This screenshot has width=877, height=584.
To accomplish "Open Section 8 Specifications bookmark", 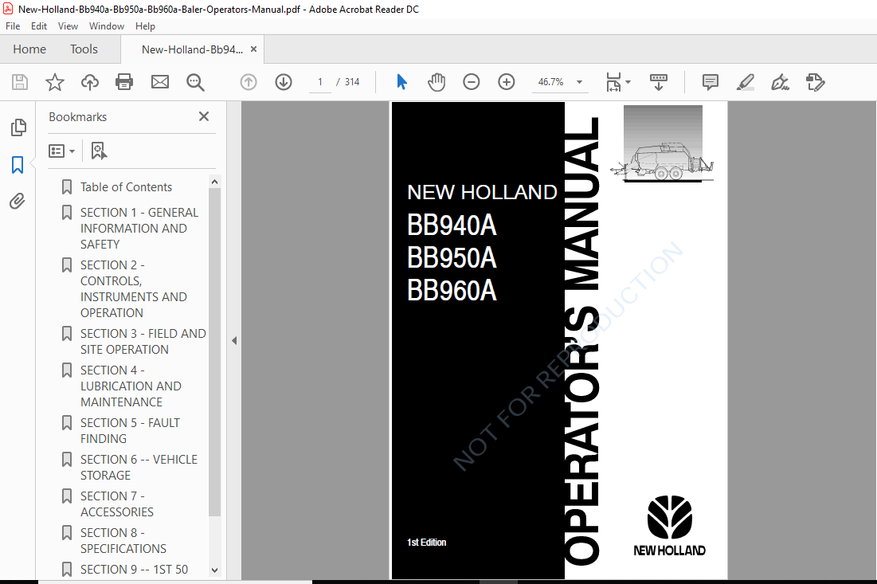I will click(123, 540).
